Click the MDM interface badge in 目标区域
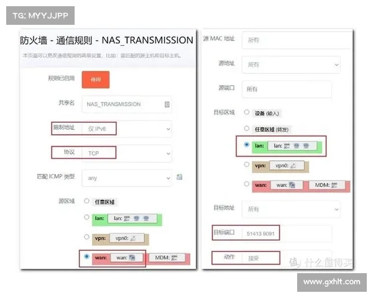This screenshot has width=373, height=298. pos(327,185)
